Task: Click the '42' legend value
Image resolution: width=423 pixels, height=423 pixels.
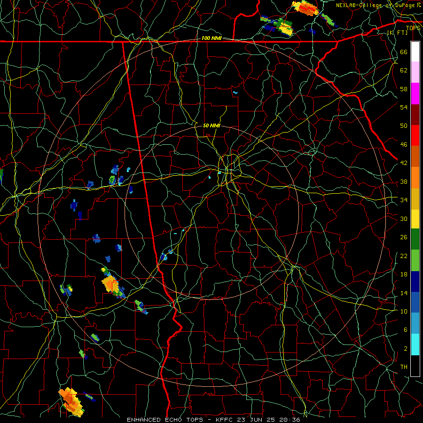Action: coord(404,163)
